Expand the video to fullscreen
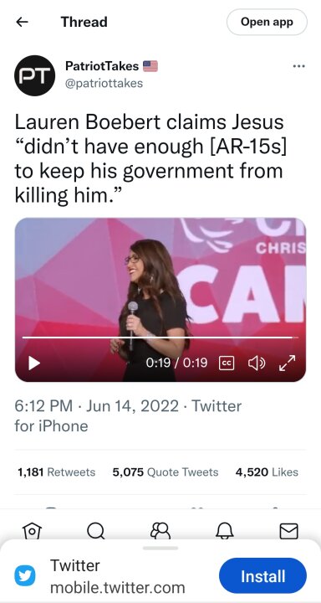 288,363
